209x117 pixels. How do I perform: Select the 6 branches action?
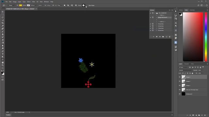(x=161, y=26)
